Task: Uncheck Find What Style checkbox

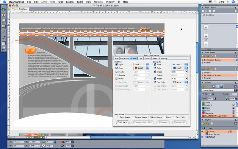Action: pos(116,64)
